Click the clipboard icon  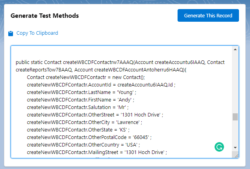[11, 34]
